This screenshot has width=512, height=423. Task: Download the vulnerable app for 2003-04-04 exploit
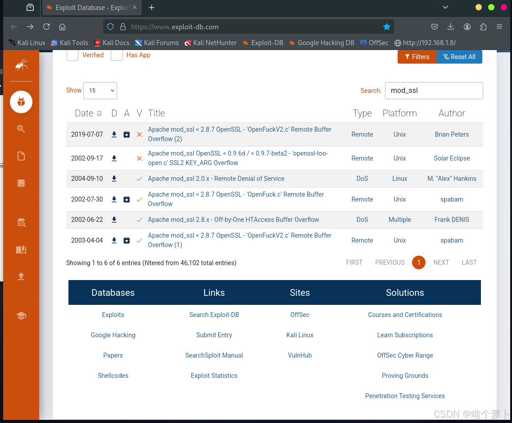[x=127, y=240]
